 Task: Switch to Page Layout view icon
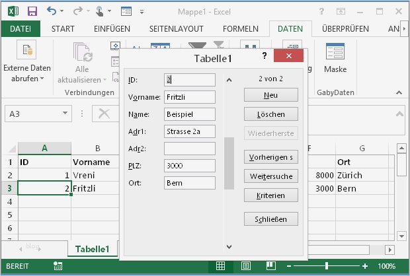pyautogui.click(x=246, y=266)
